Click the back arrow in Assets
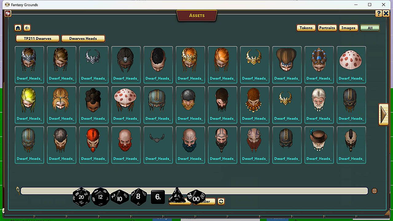The height and width of the screenshot is (221, 393). pos(27,28)
